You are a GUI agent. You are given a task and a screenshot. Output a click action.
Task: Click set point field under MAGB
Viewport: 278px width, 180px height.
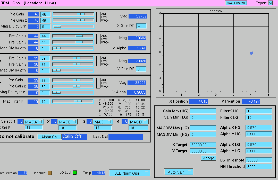[x=67, y=128]
